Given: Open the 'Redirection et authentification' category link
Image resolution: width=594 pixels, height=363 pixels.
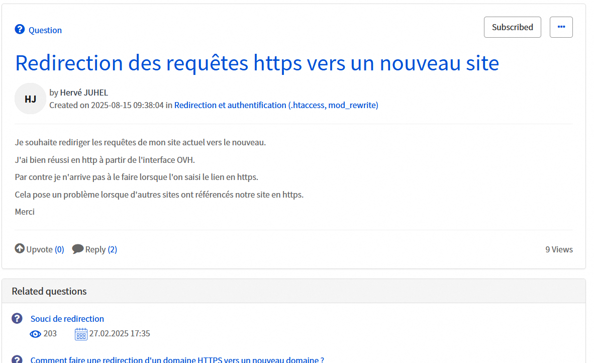Looking at the screenshot, I should (276, 105).
